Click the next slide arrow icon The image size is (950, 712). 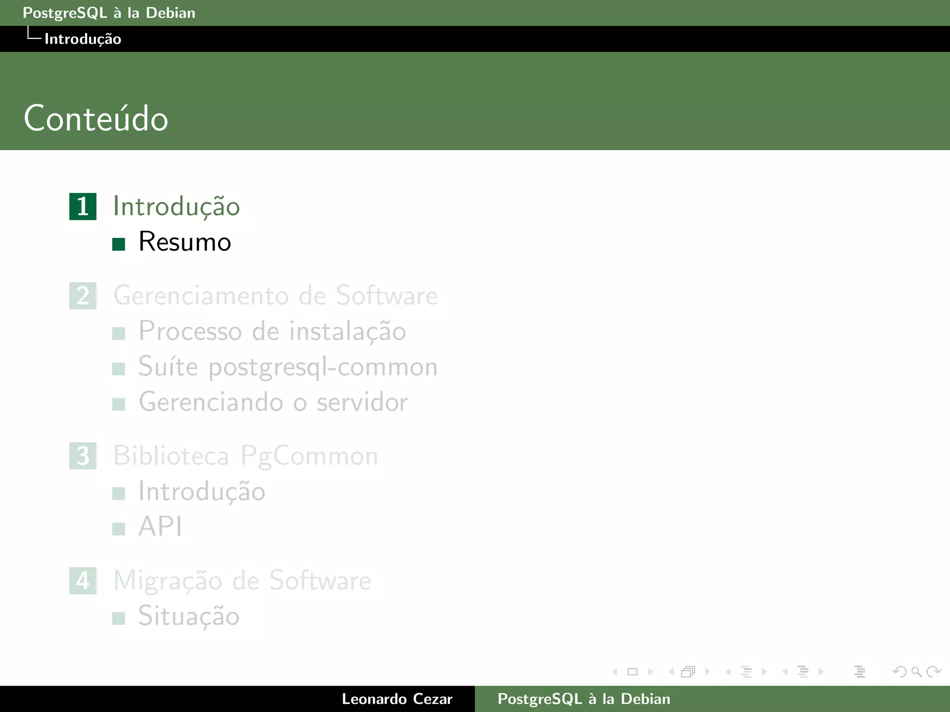click(x=650, y=672)
